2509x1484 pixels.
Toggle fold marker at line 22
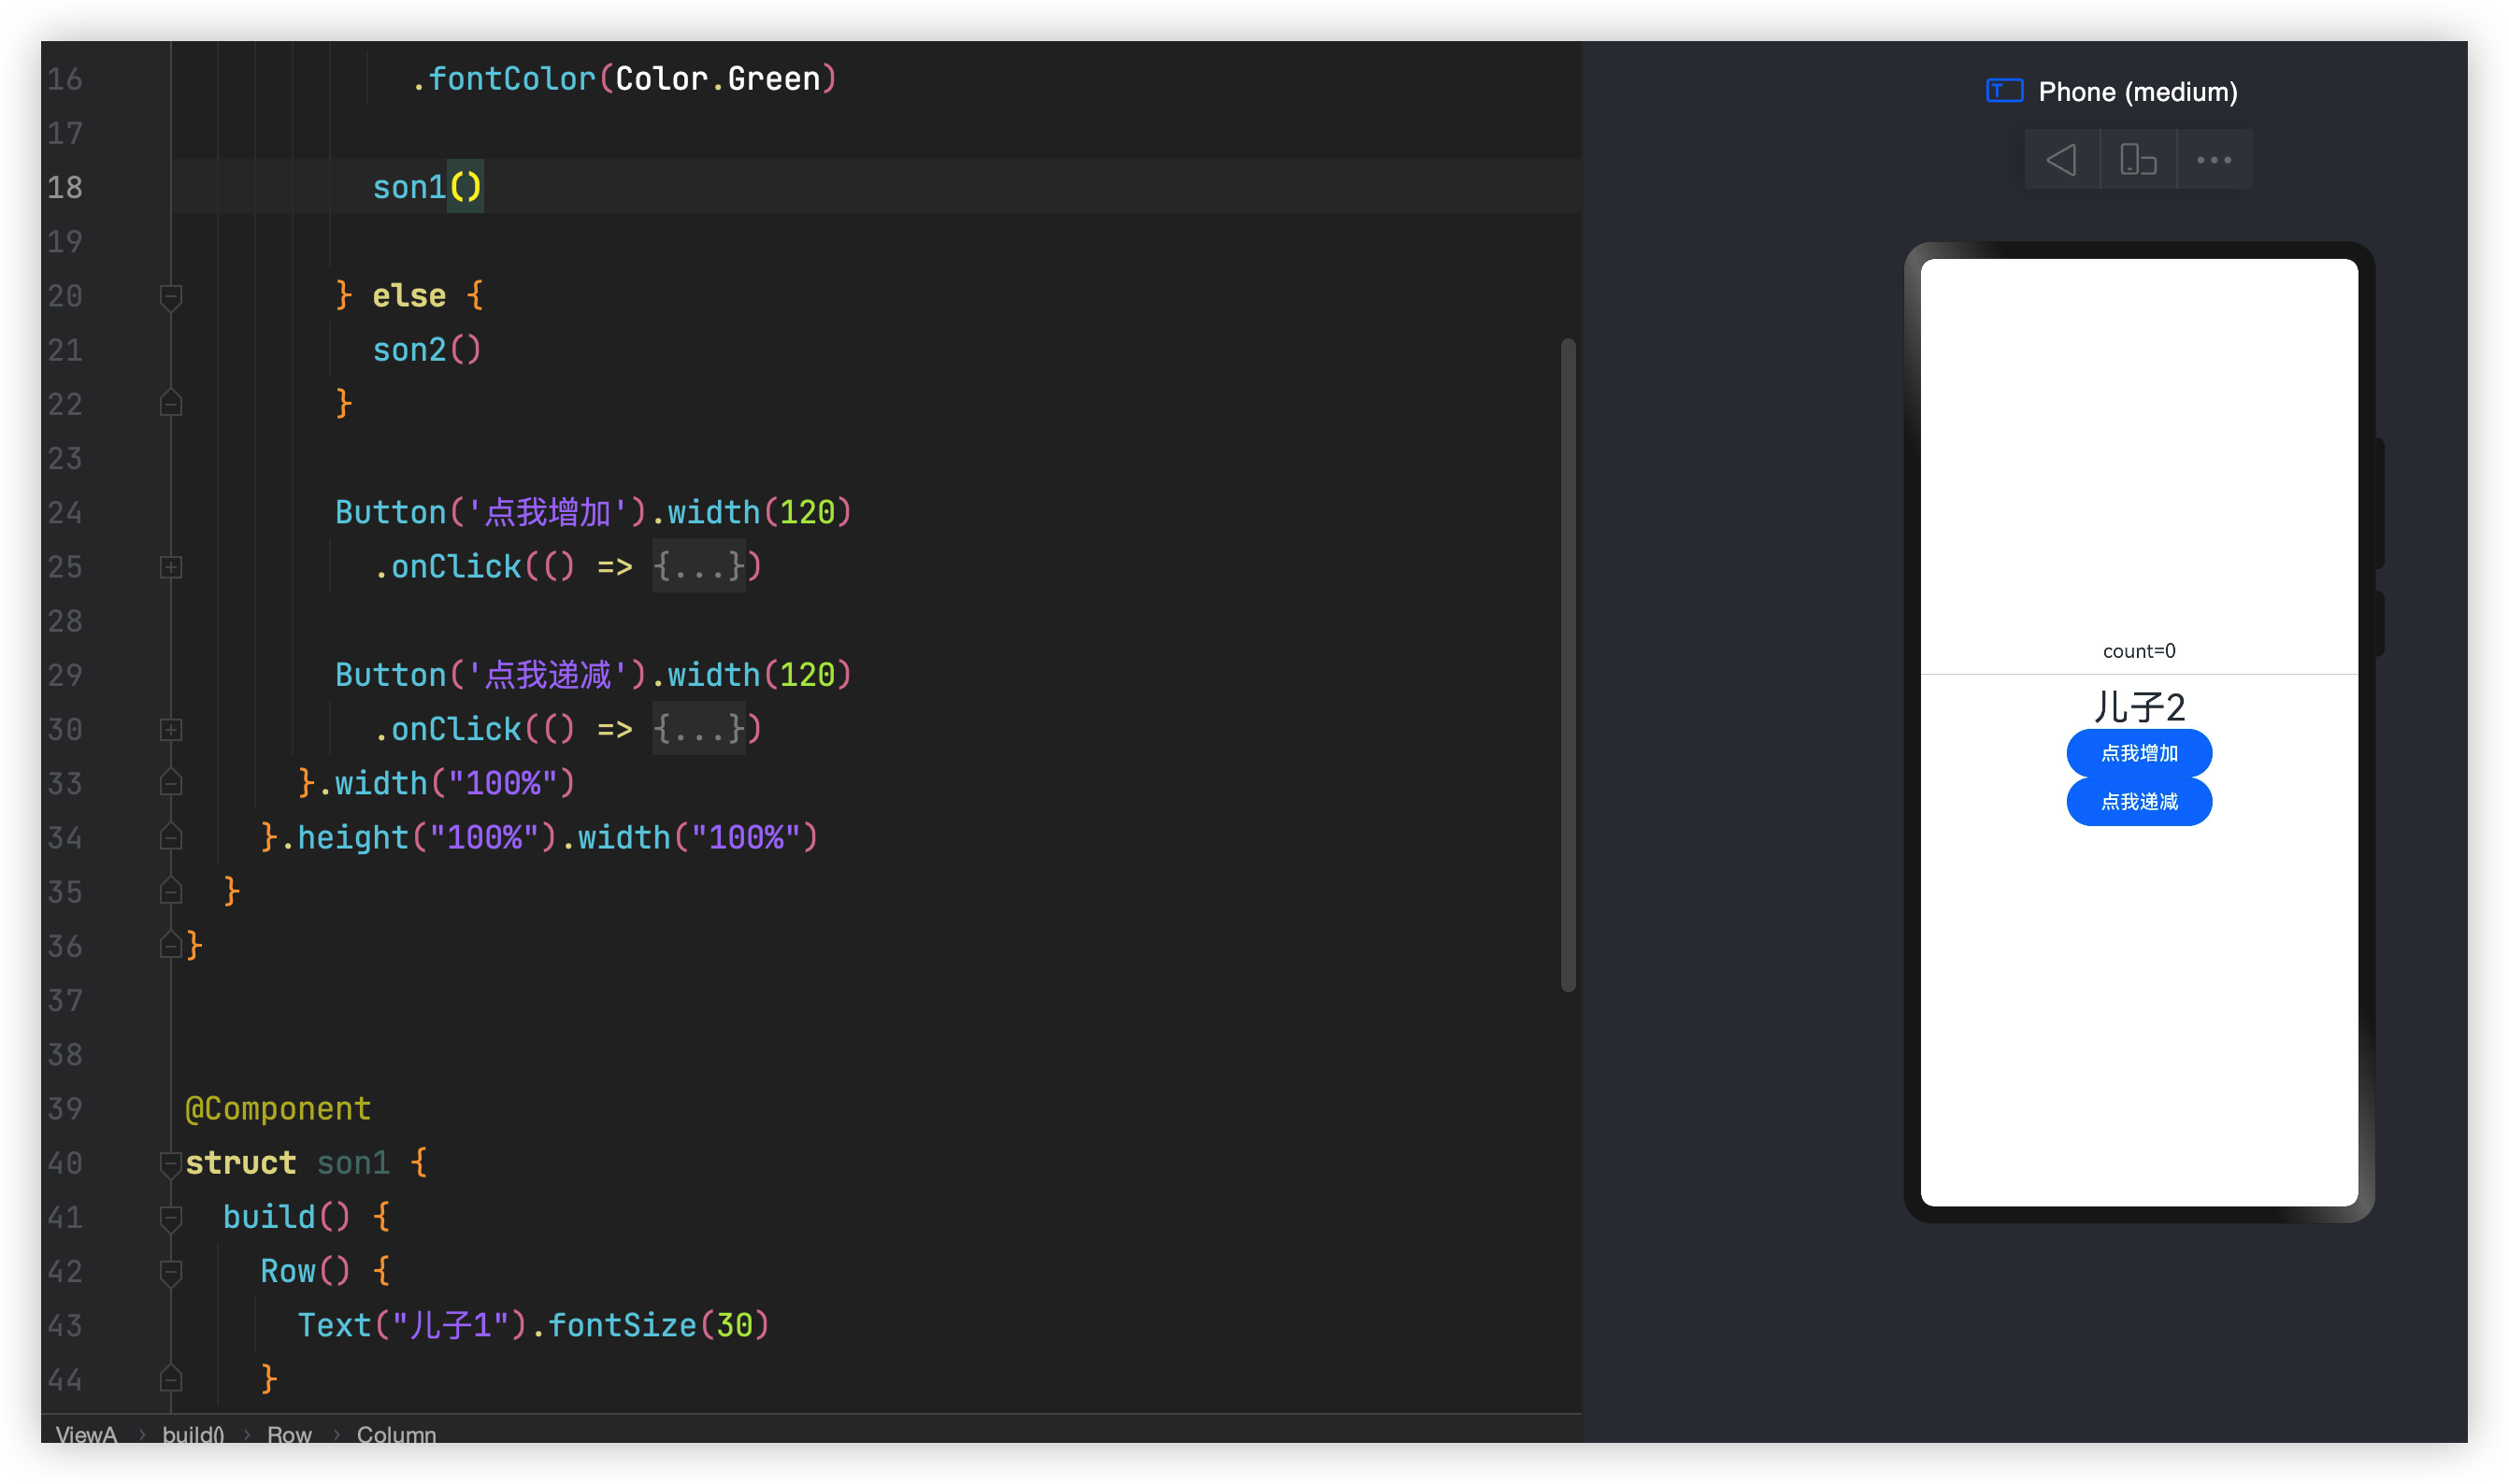171,404
